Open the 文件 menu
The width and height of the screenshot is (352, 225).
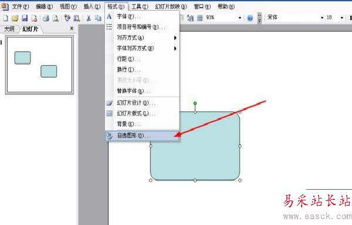tap(20, 6)
